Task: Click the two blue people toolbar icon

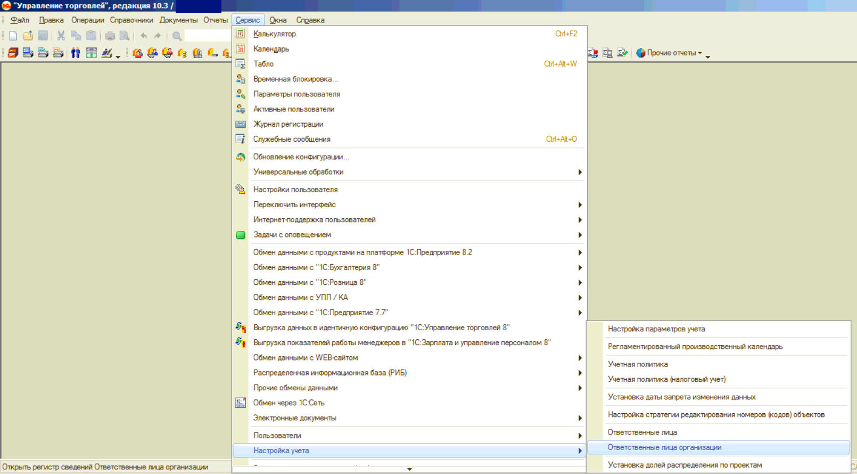Action: click(x=76, y=53)
